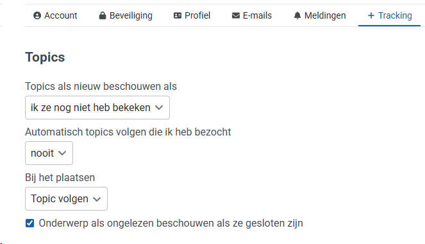Click the Profiel ID card icon

tap(178, 16)
